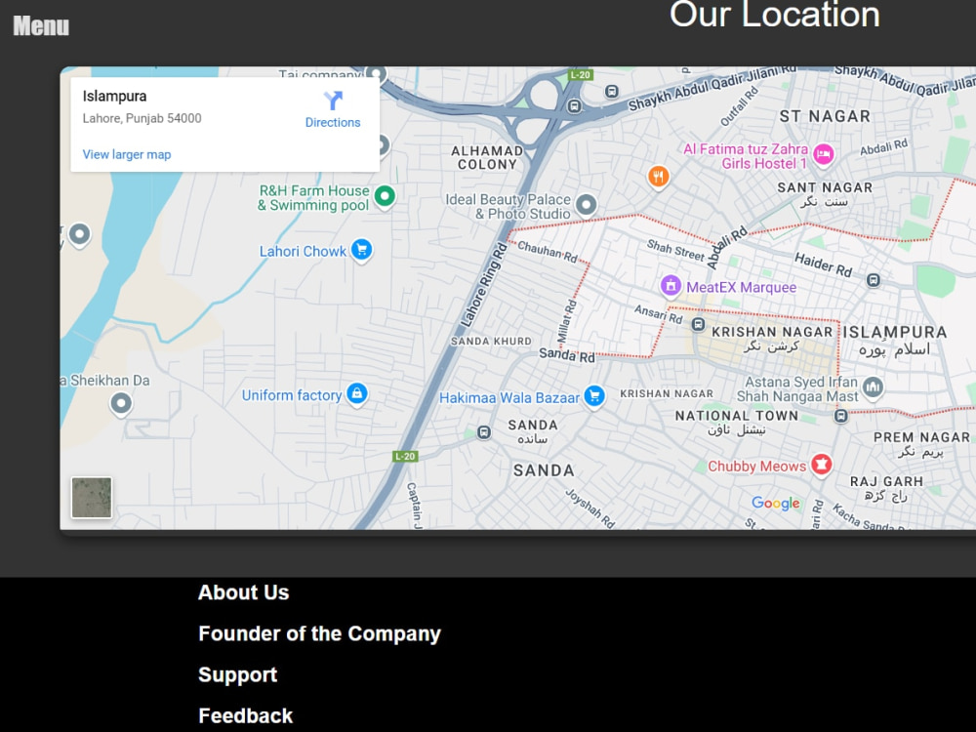Select the Al Fatima tuz Zahra hostel bed icon
Image resolution: width=976 pixels, height=732 pixels.
pyautogui.click(x=824, y=154)
